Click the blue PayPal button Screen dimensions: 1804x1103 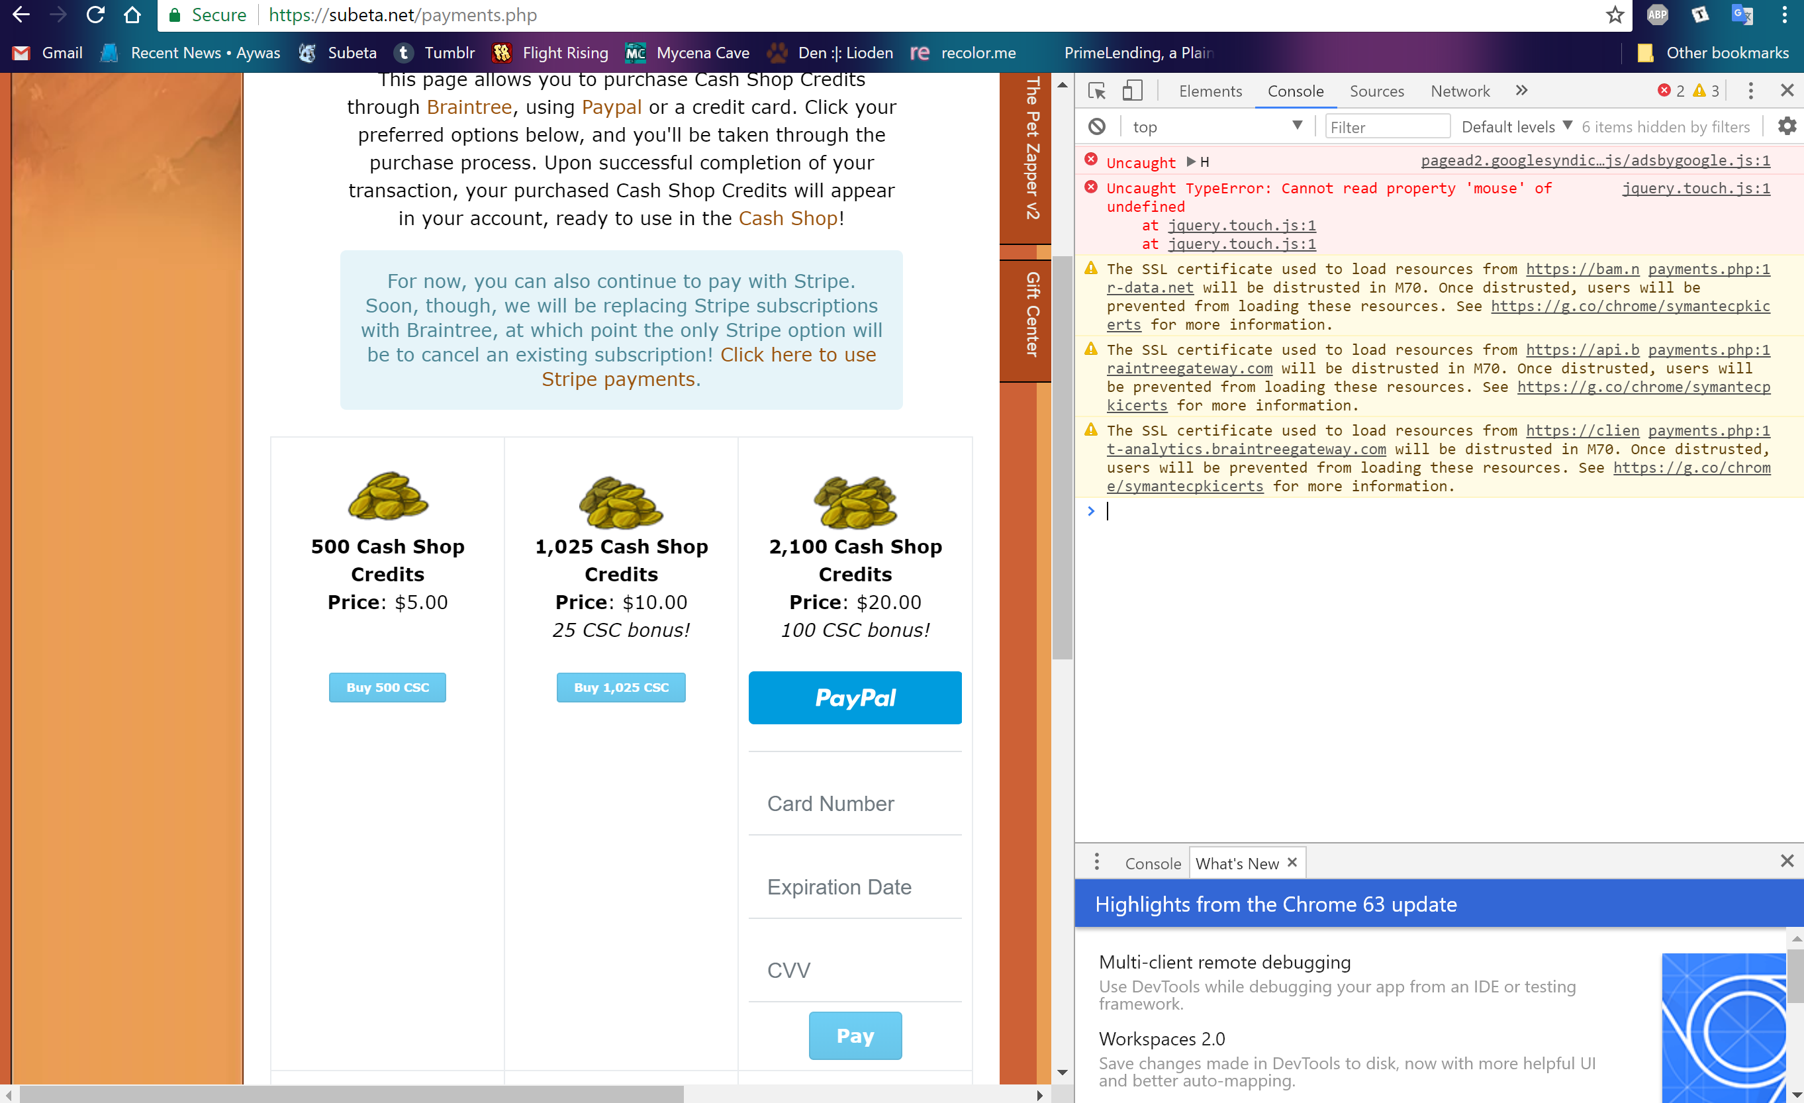(x=855, y=697)
